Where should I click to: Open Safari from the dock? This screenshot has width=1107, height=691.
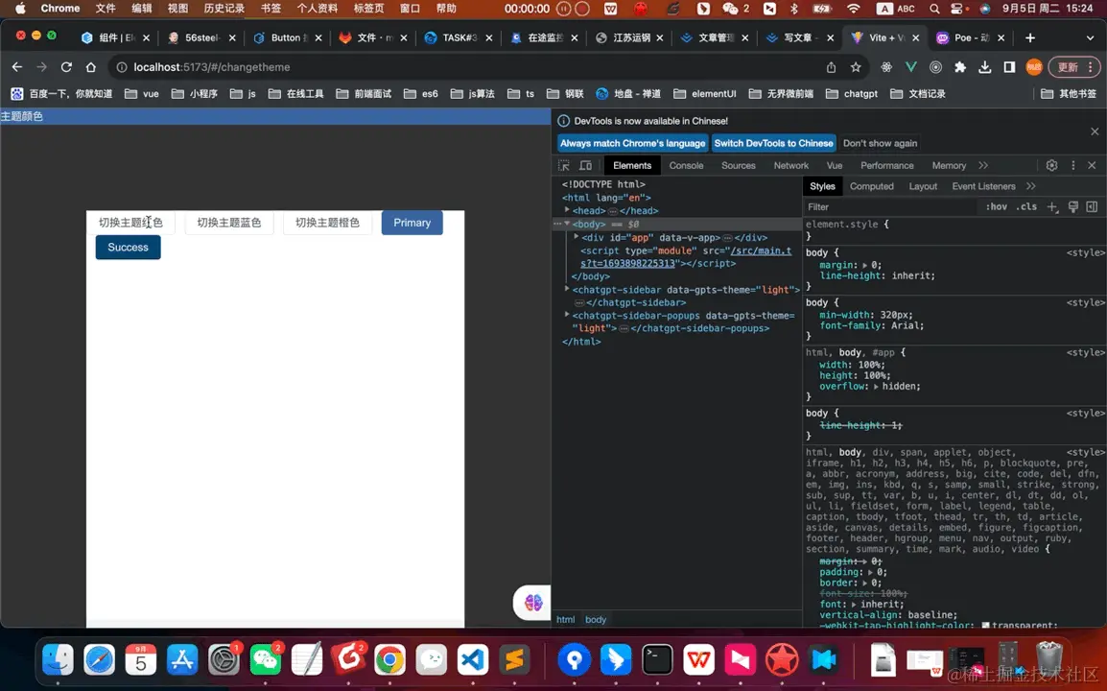click(100, 660)
